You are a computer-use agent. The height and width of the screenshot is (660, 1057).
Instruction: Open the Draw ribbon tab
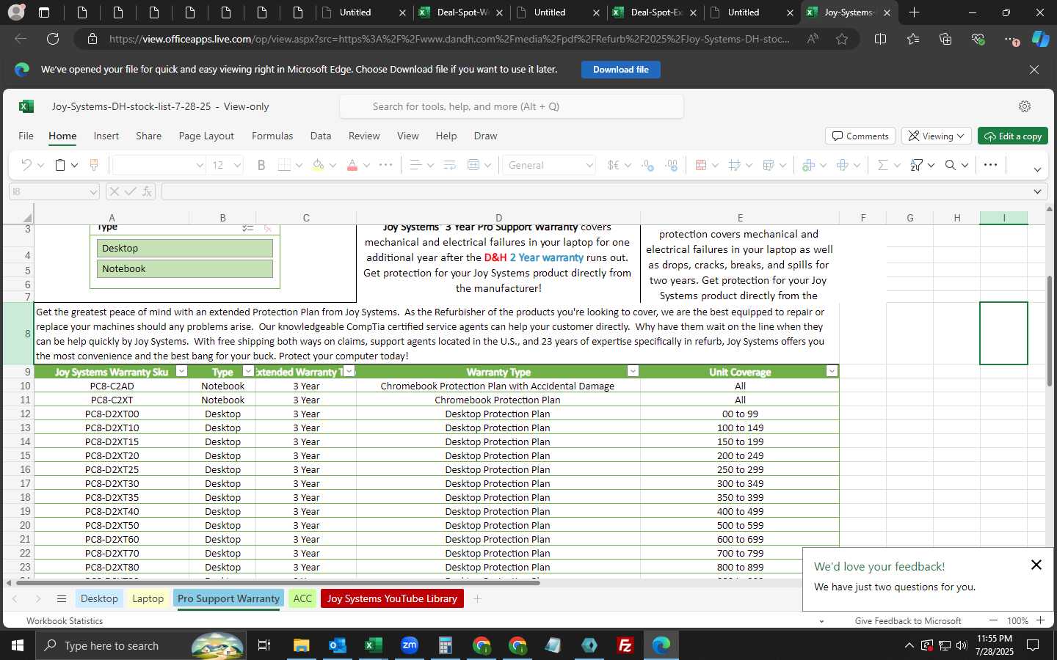[485, 136]
